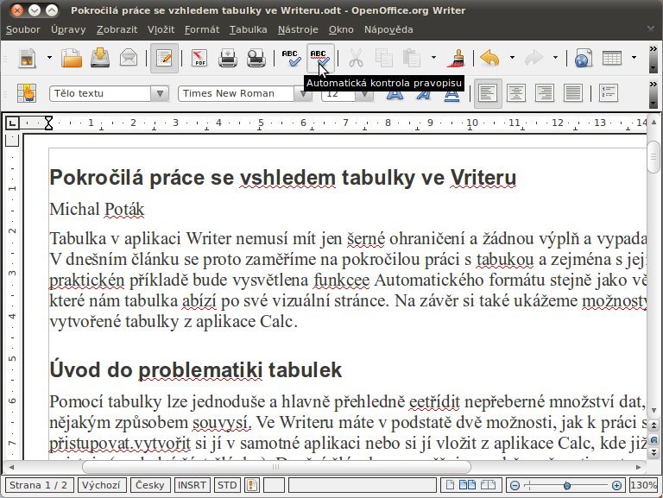Toggle Align Right paragraph button
This screenshot has height=498, width=663.
(545, 93)
